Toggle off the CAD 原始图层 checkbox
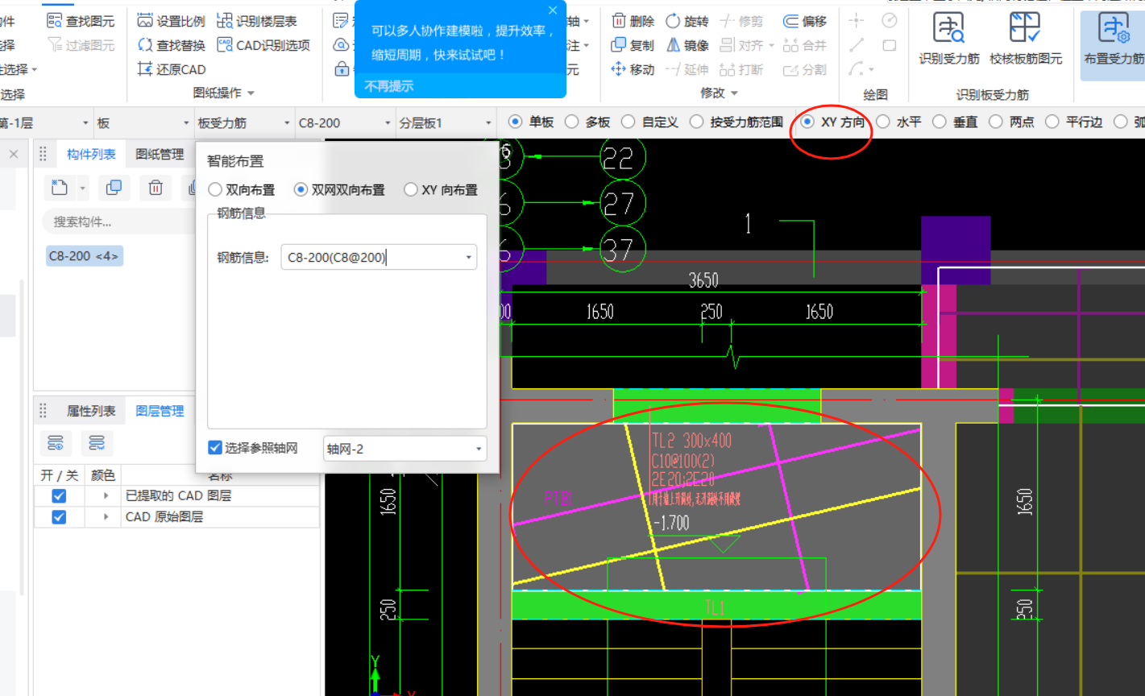Image resolution: width=1145 pixels, height=696 pixels. pyautogui.click(x=59, y=516)
